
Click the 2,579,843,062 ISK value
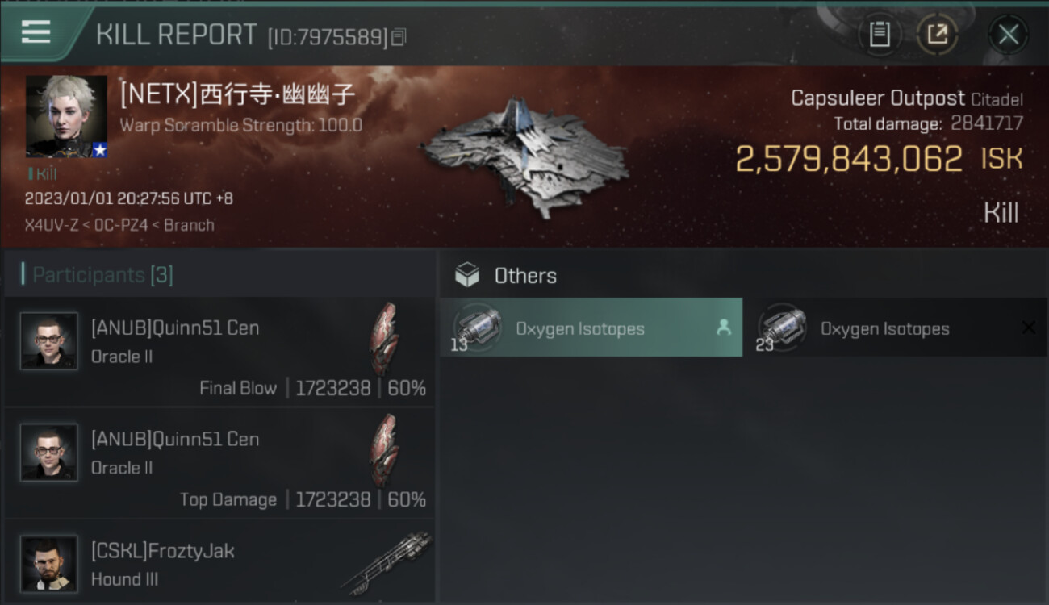point(849,159)
